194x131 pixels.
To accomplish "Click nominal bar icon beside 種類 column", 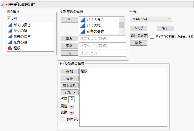I will [x=10, y=48].
